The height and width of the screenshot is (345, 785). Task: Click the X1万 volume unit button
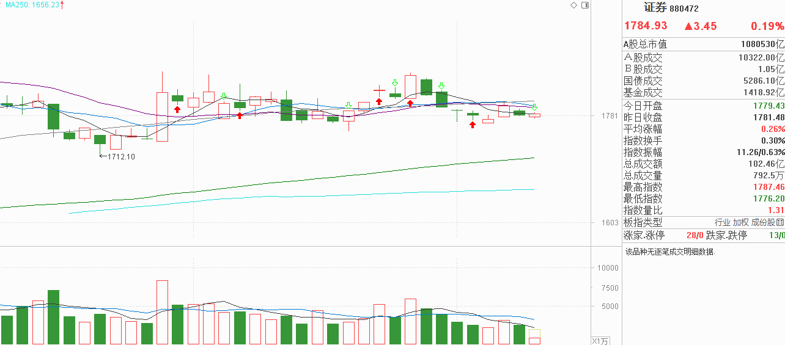600,341
